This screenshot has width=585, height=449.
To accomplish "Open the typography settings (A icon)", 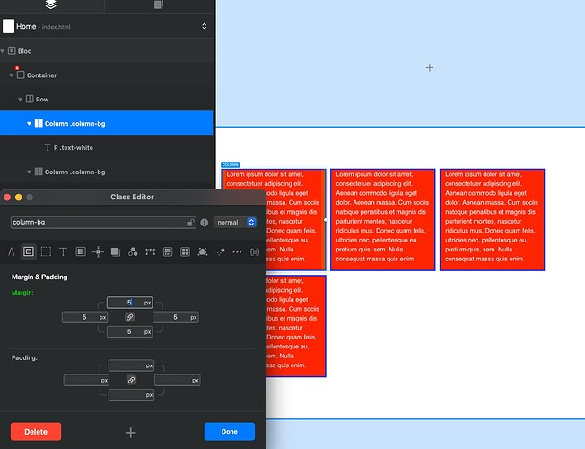I will click(x=12, y=252).
